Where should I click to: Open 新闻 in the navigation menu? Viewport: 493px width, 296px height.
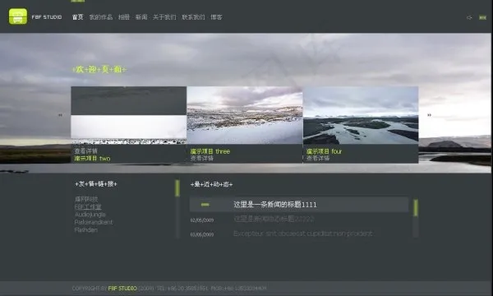[x=141, y=17]
